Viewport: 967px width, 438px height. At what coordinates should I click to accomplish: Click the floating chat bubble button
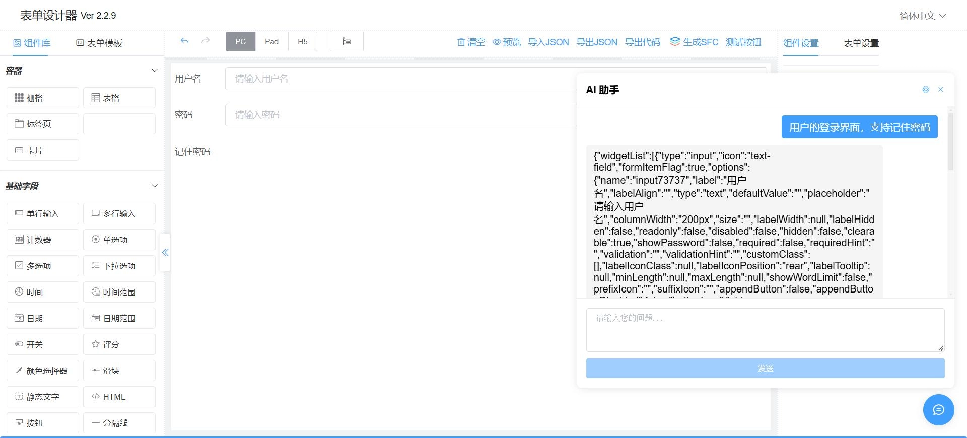click(x=938, y=410)
